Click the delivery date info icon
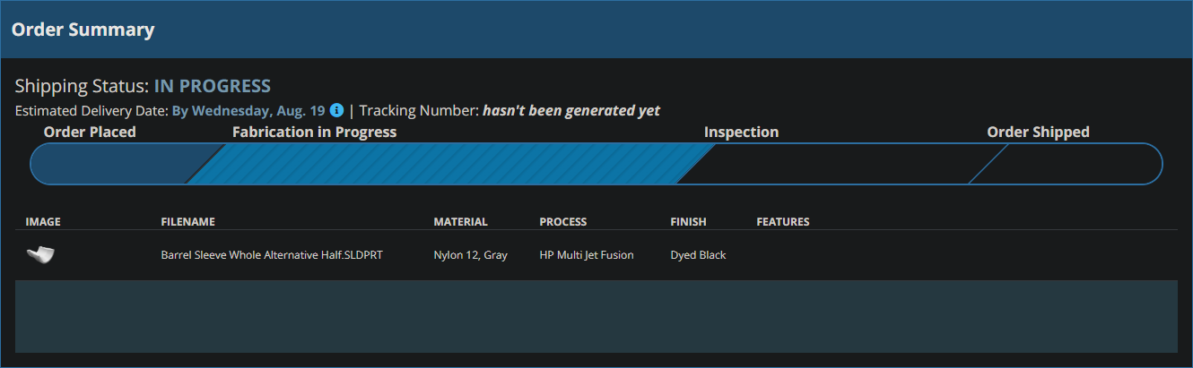The width and height of the screenshot is (1193, 368). point(337,111)
